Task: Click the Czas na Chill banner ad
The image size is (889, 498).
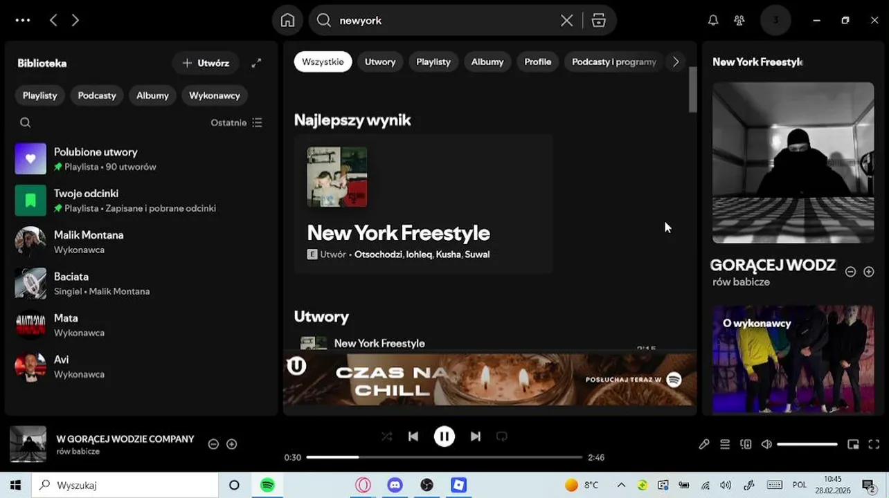Action: (490, 379)
